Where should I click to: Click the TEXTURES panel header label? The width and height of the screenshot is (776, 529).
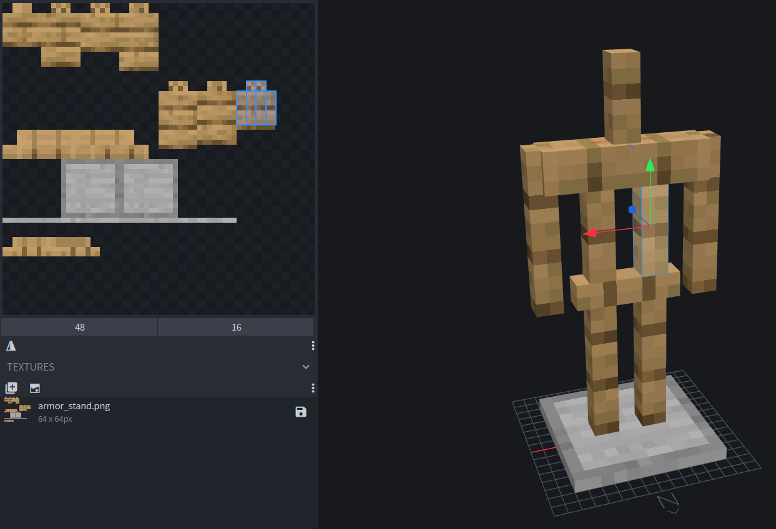pos(31,367)
